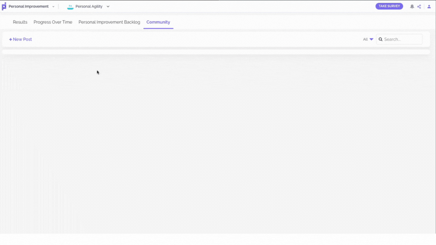Screen dimensions: 436x245
Task: Click the Personal Agility boat icon
Action: [x=70, y=7]
